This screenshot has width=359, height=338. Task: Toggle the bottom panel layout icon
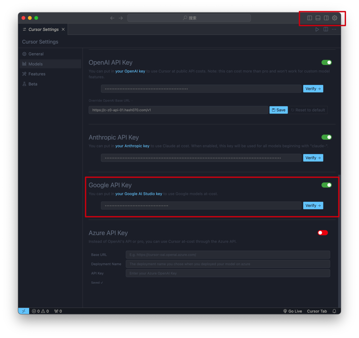click(x=318, y=18)
